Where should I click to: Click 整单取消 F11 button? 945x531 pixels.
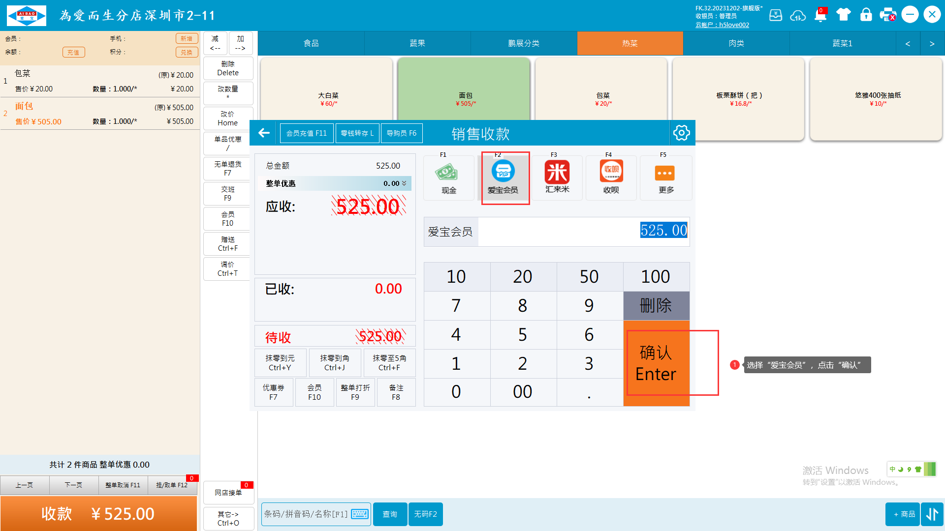point(123,485)
